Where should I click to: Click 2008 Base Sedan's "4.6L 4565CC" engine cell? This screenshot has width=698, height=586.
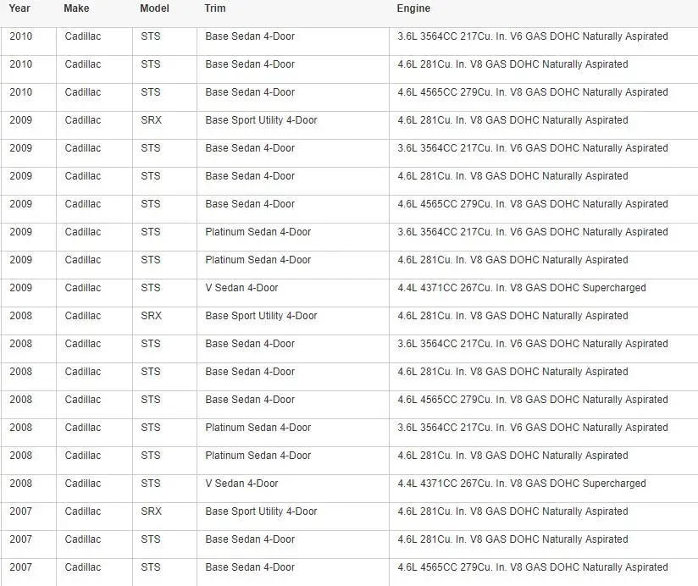pos(533,400)
